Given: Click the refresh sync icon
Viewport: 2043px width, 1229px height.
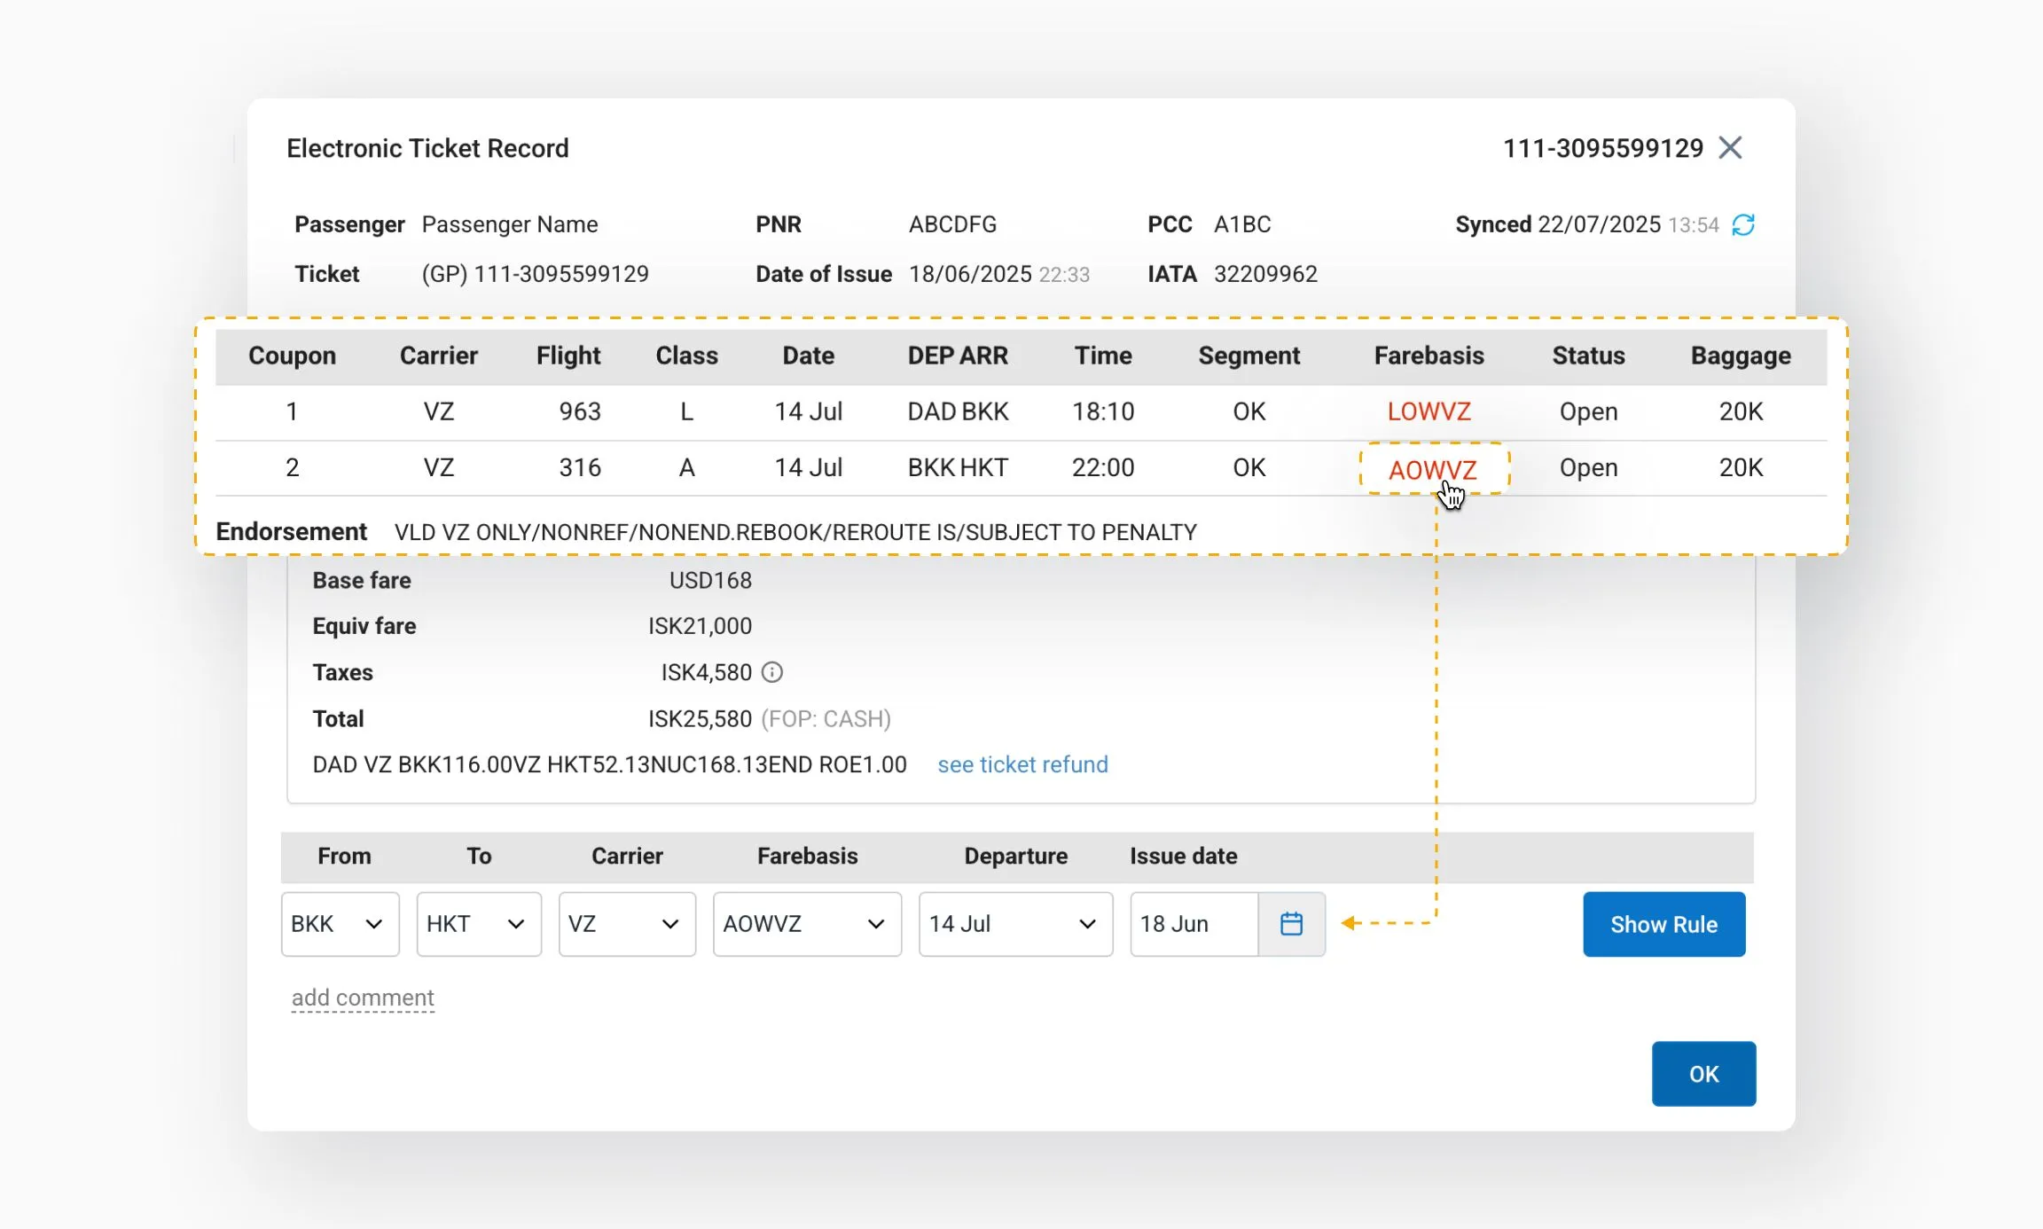Looking at the screenshot, I should point(1743,225).
